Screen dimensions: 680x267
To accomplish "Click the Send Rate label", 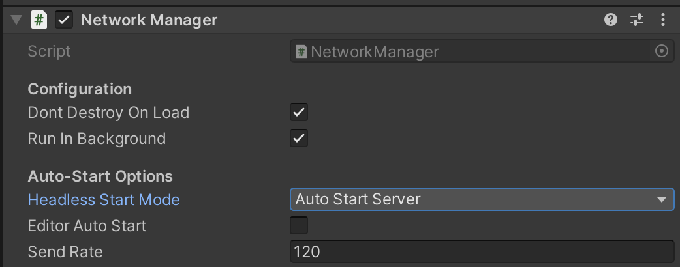I will [x=65, y=252].
